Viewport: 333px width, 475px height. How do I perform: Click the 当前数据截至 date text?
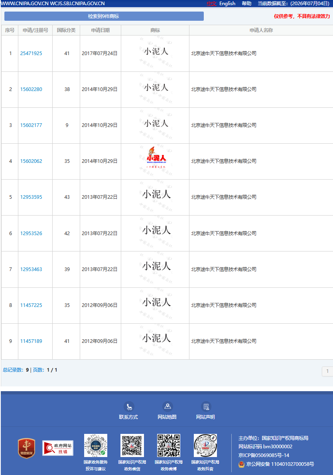(x=294, y=4)
